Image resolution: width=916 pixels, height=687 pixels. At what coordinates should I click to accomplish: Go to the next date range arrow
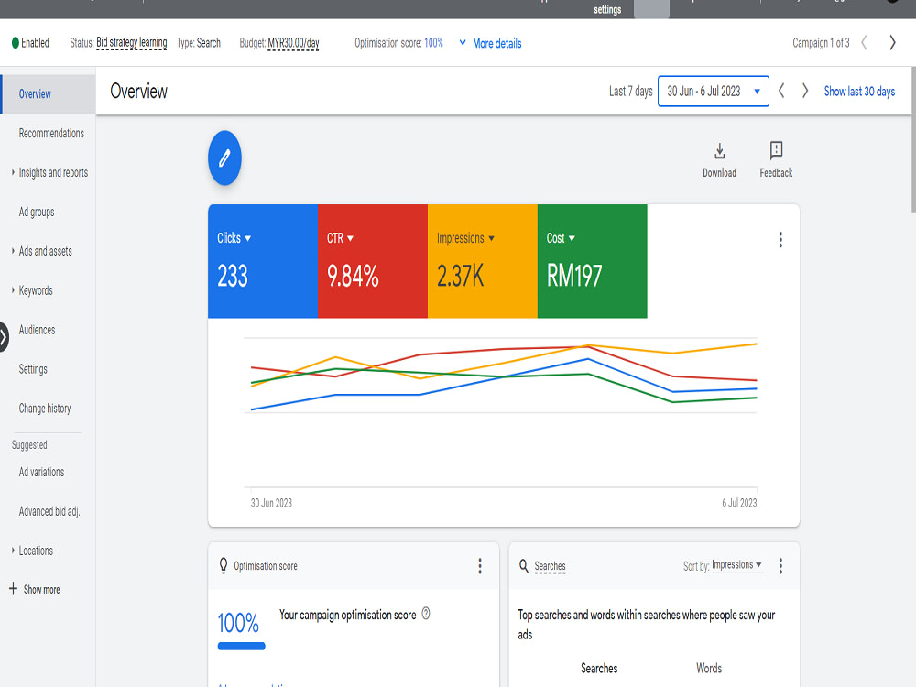805,91
